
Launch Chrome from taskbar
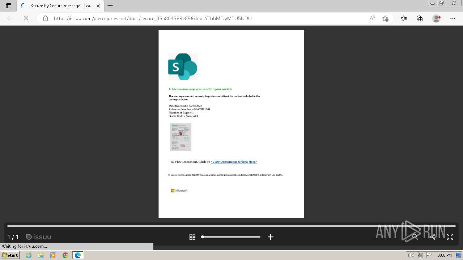pos(65,255)
